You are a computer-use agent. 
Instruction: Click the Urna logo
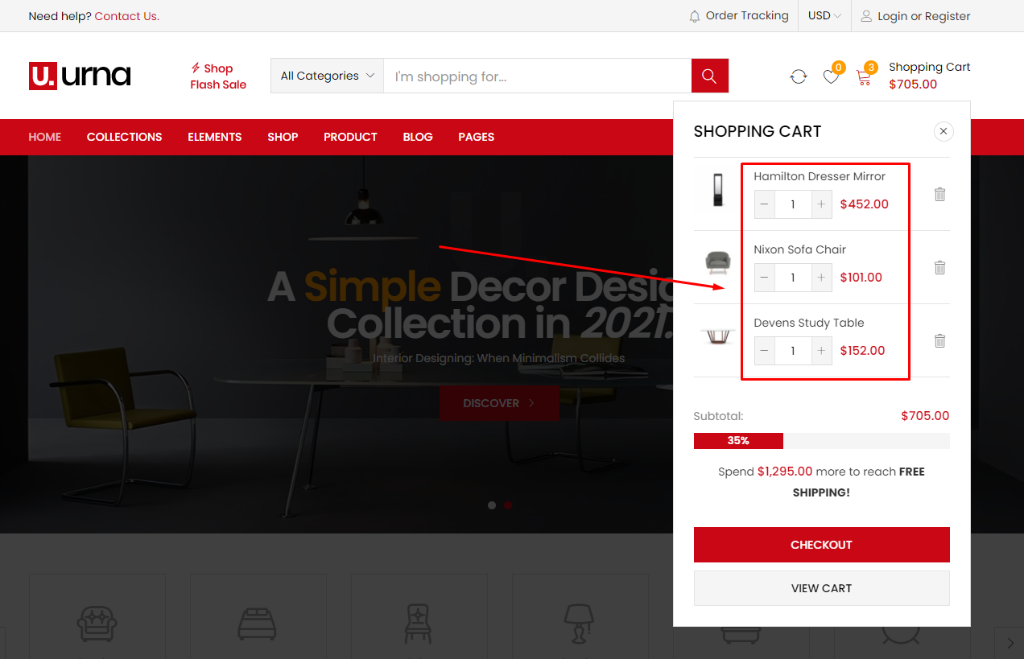[80, 76]
